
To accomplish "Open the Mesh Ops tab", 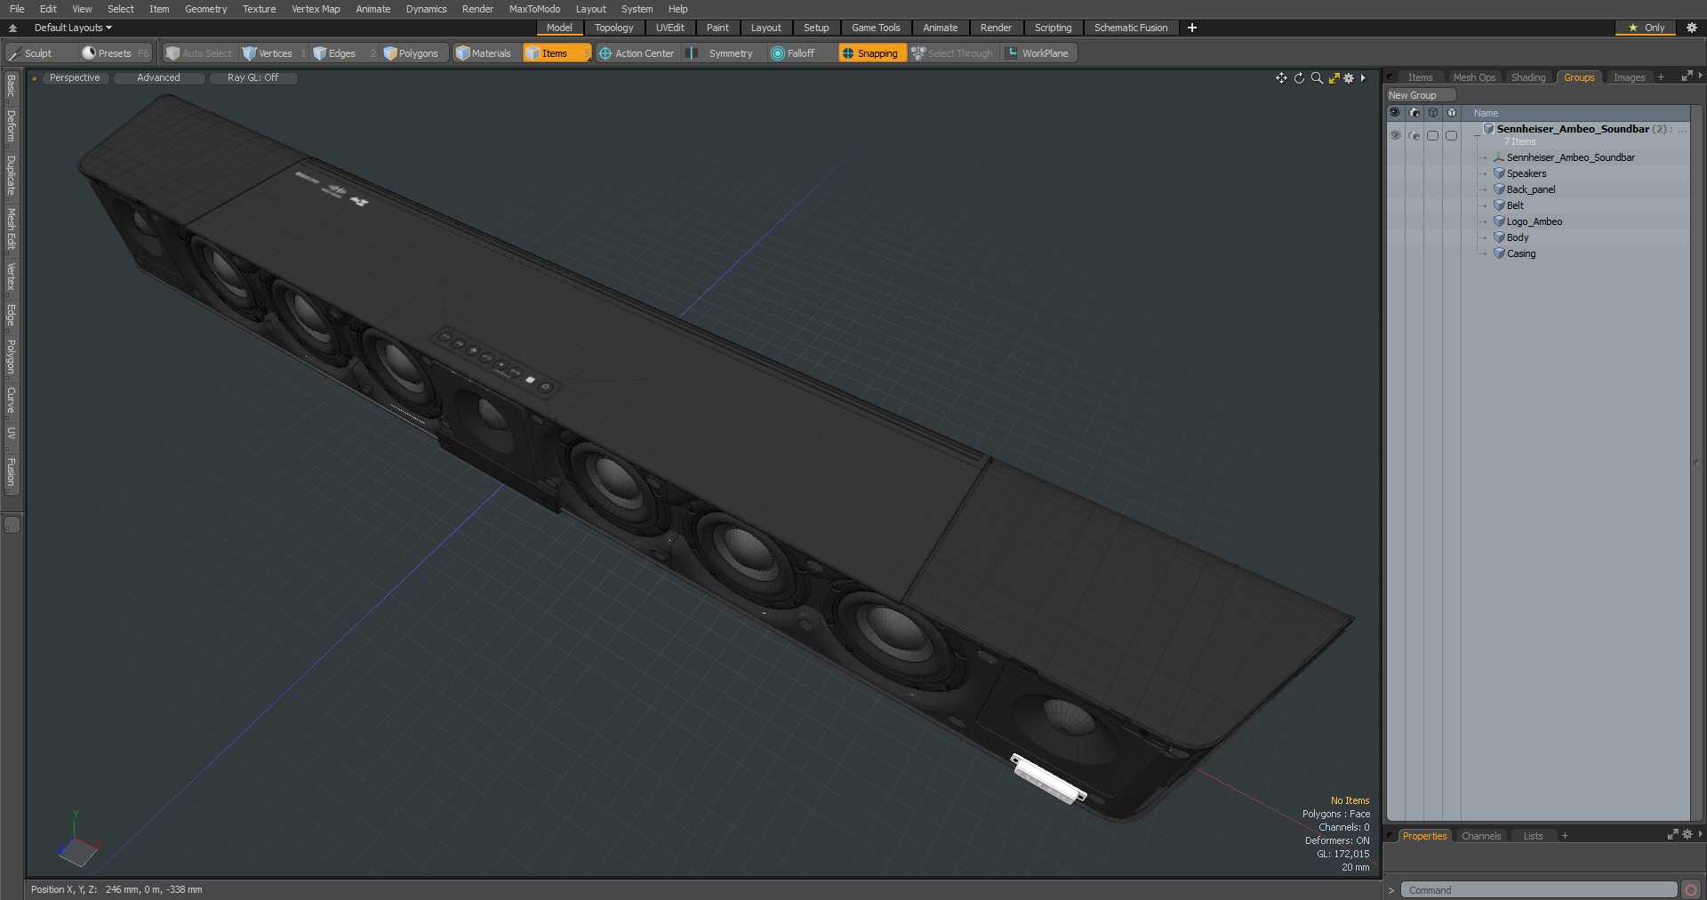I will click(1474, 77).
